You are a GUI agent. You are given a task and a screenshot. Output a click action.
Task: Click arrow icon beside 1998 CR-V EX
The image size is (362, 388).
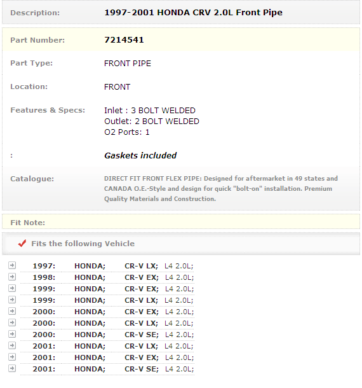point(12,277)
